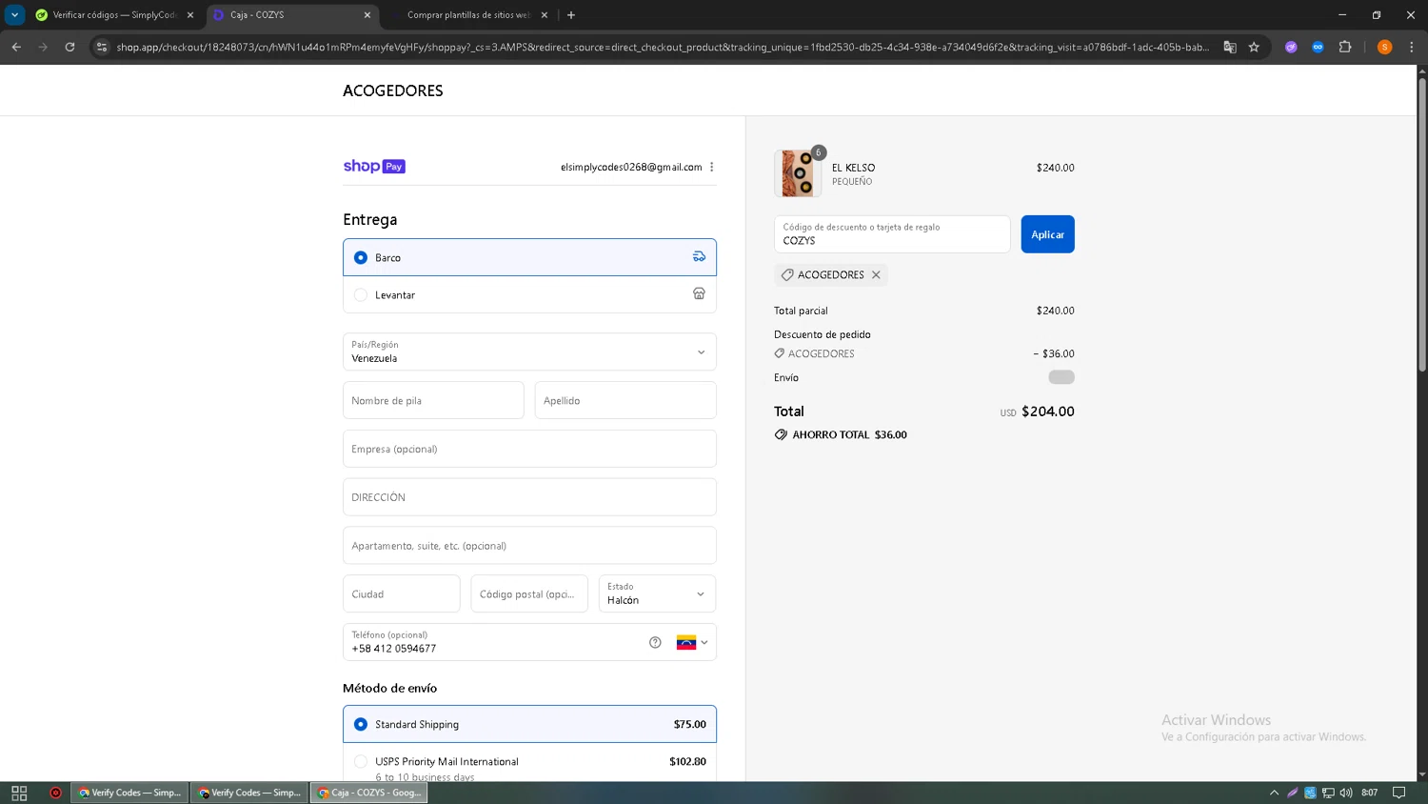Bookmark this page with the star icon

[1254, 47]
